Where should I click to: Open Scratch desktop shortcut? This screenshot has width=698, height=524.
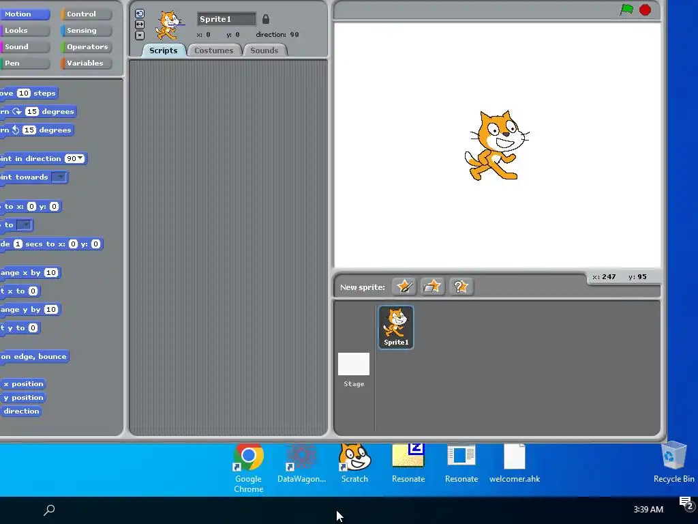click(x=354, y=463)
